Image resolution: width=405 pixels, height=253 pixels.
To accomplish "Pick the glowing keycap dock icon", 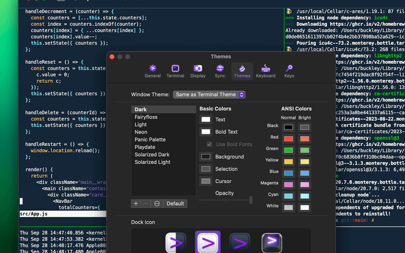I will 272,243.
